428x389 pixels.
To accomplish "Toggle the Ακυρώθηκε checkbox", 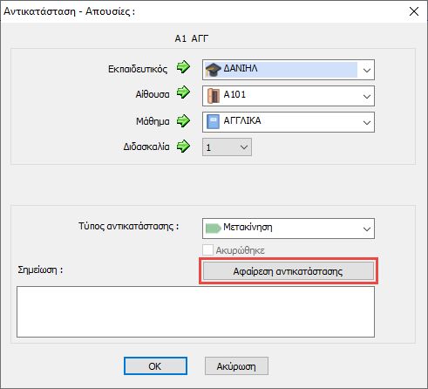I will point(207,249).
